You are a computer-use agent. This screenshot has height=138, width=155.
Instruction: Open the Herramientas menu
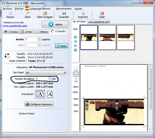[63, 8]
